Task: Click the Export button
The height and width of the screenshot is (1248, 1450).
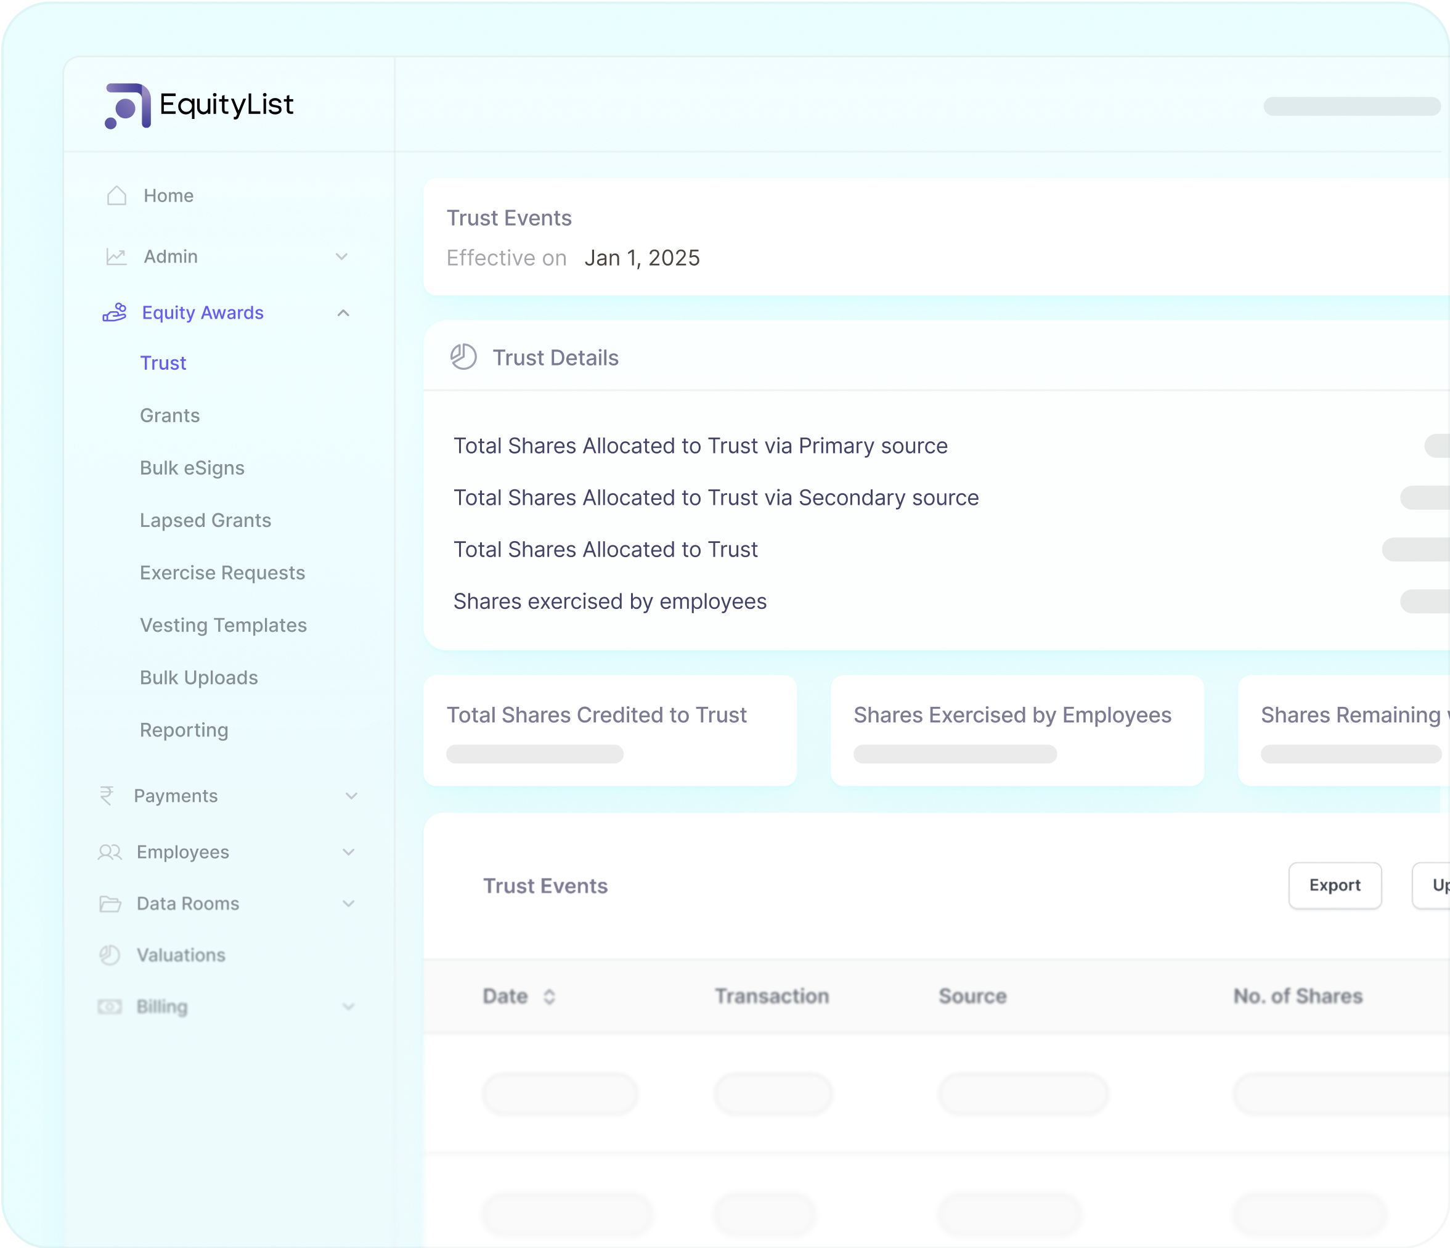Action: (1335, 886)
